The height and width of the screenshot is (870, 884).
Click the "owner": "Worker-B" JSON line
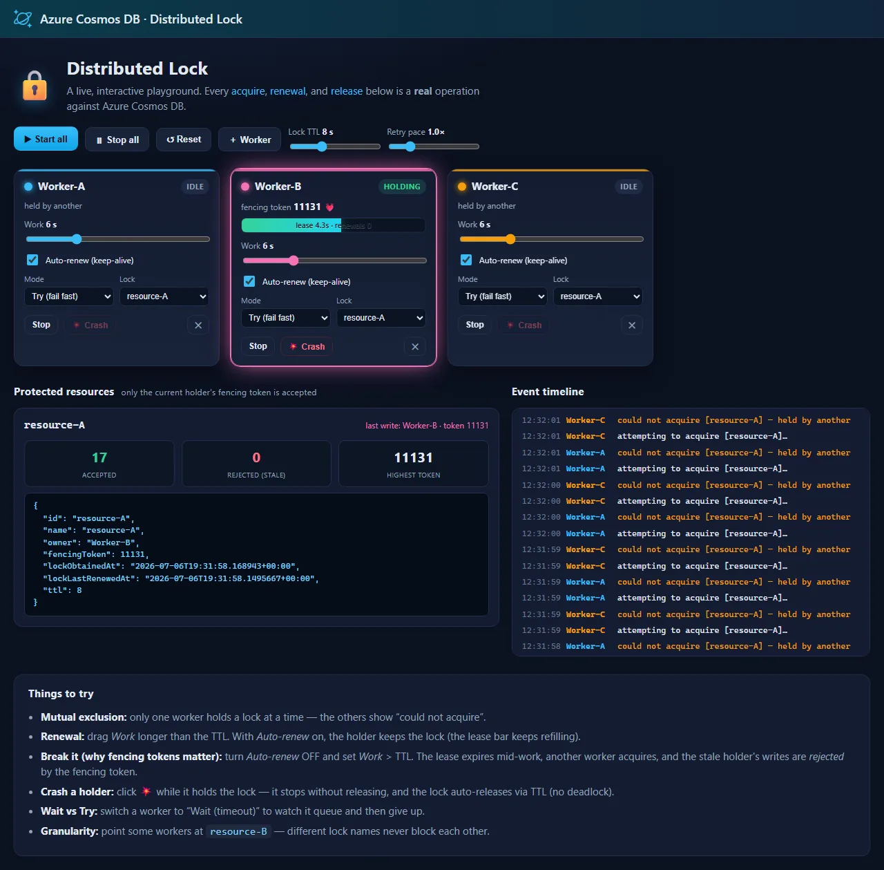tap(90, 542)
